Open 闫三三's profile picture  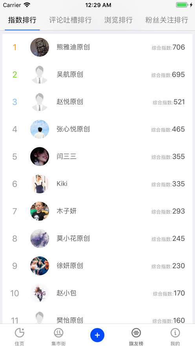click(x=40, y=156)
